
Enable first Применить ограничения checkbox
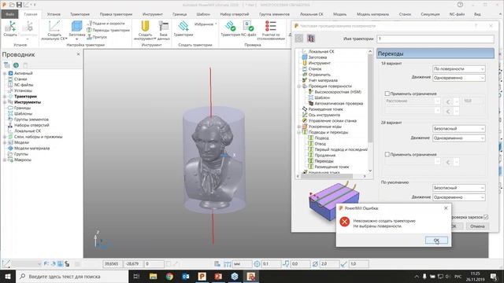[x=387, y=94]
